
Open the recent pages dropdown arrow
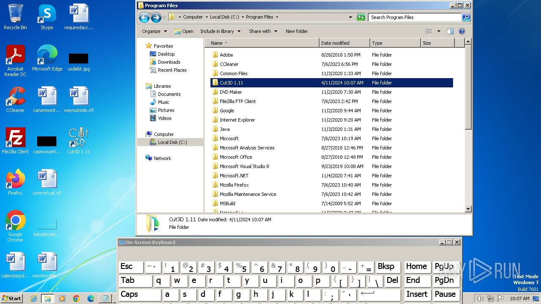coord(164,17)
